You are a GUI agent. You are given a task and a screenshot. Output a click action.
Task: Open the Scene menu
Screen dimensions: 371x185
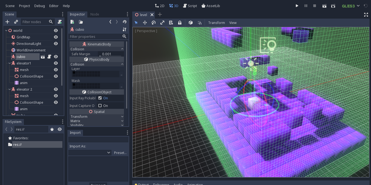[x=10, y=6]
